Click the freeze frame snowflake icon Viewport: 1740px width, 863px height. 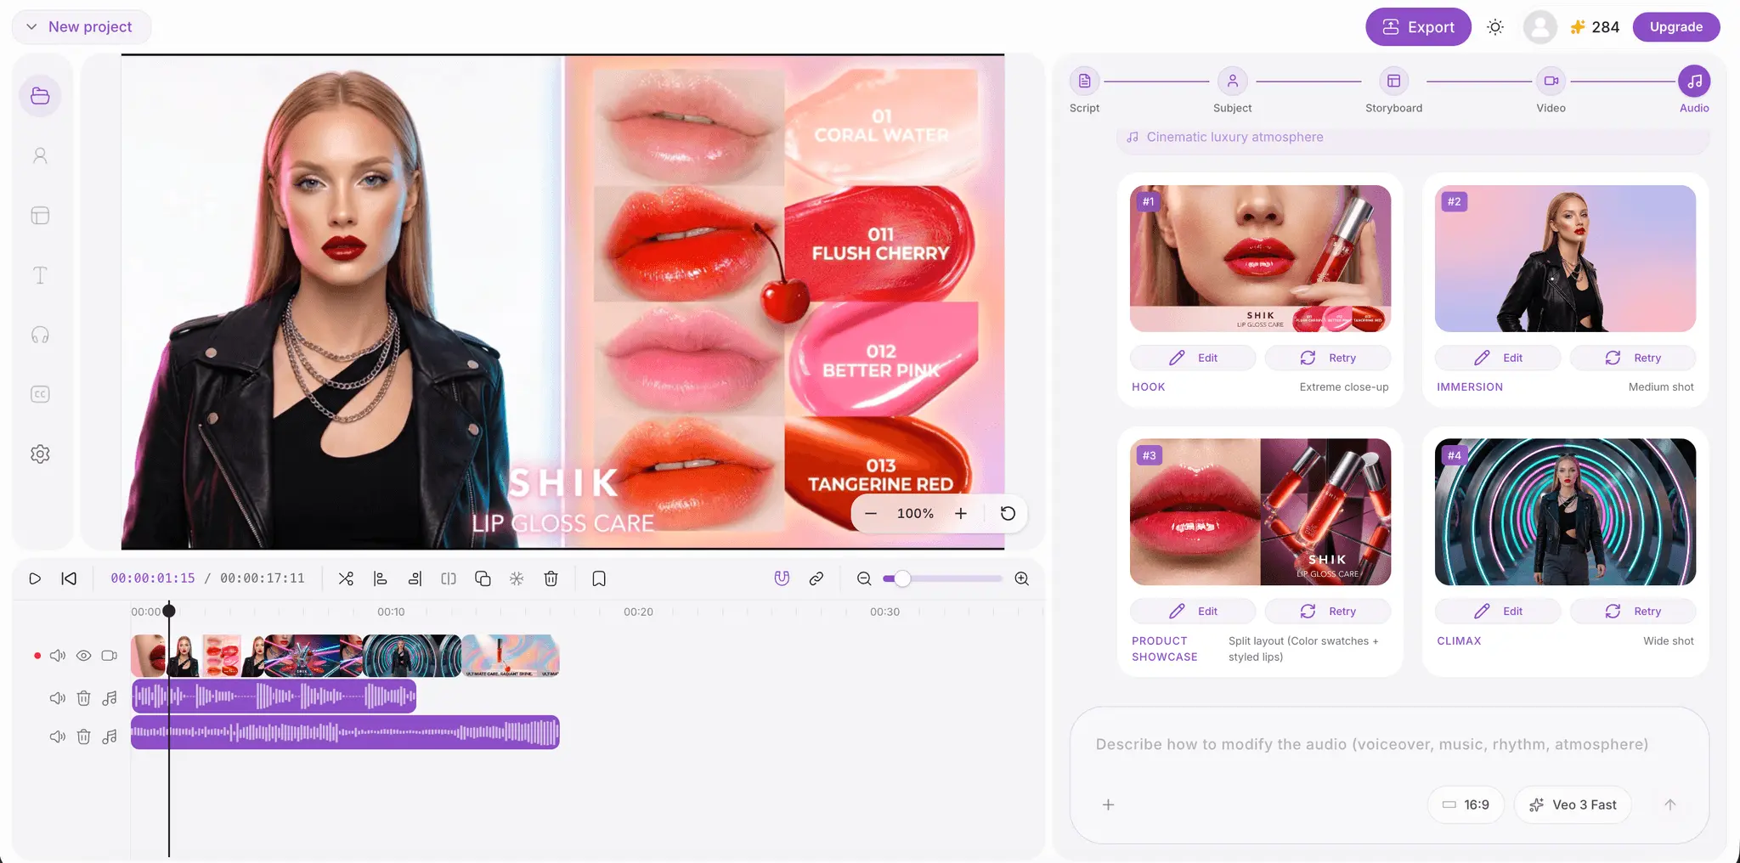517,578
